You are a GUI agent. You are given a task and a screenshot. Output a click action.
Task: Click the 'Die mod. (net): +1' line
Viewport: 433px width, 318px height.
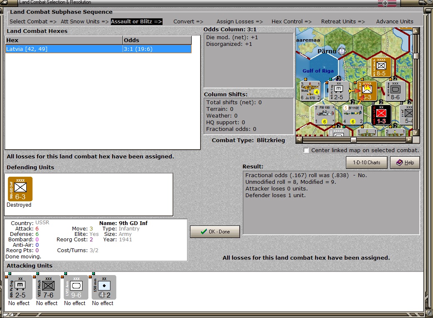tap(232, 37)
